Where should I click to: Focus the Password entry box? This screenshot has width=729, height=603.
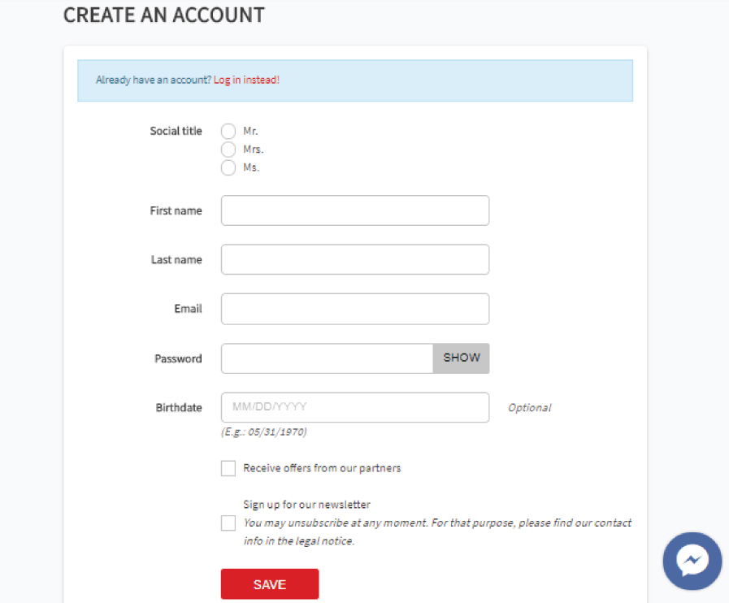pyautogui.click(x=328, y=358)
